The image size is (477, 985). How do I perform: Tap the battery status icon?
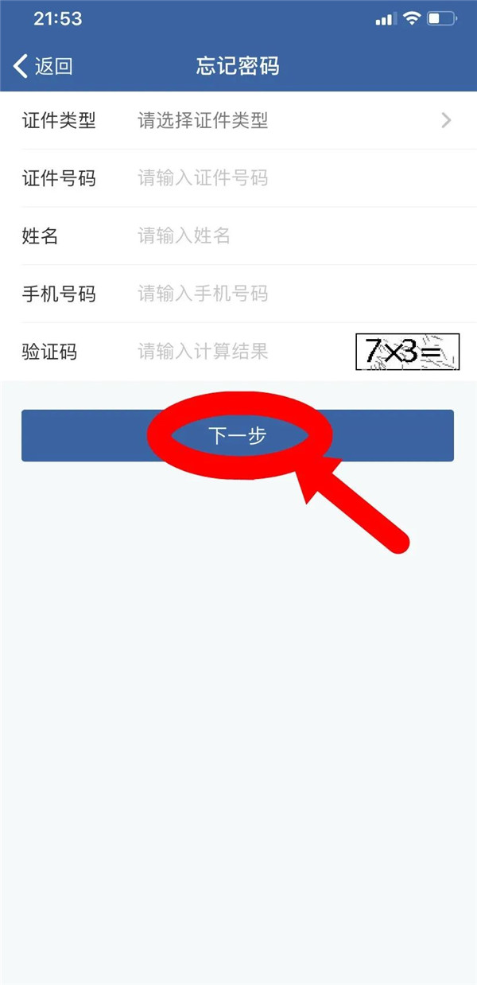point(440,18)
